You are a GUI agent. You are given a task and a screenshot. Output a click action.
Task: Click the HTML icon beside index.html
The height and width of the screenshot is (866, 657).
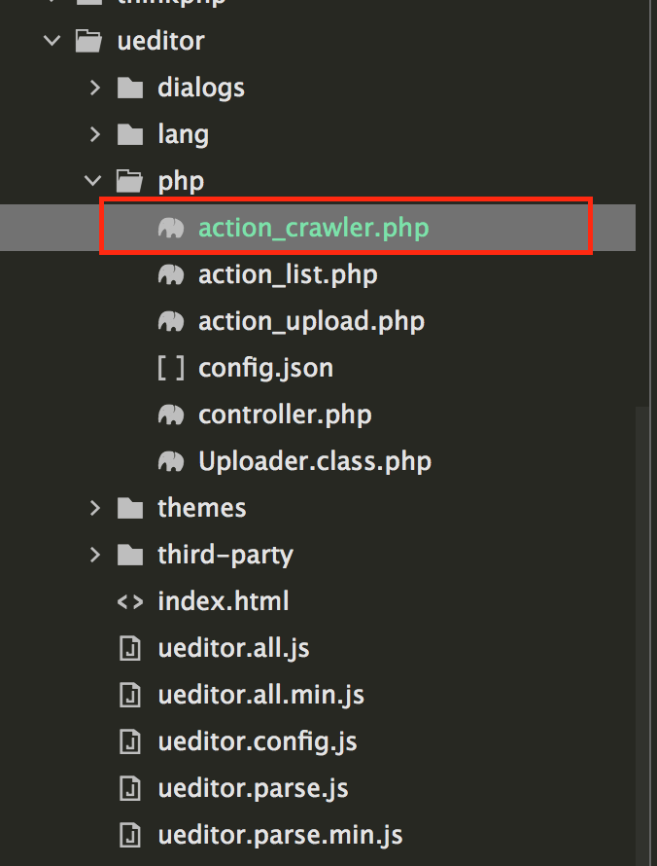pyautogui.click(x=130, y=600)
